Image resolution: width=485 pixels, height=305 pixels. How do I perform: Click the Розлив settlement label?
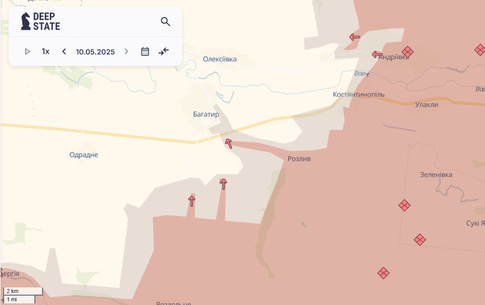(299, 159)
